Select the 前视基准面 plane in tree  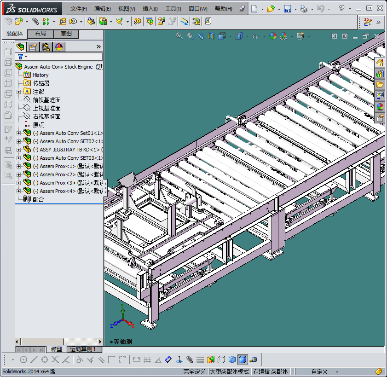(x=46, y=100)
